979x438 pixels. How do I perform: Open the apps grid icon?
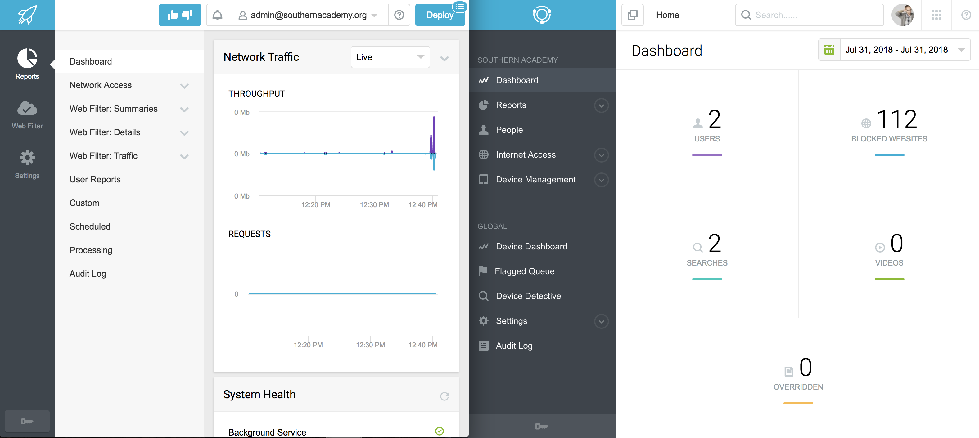(x=936, y=15)
